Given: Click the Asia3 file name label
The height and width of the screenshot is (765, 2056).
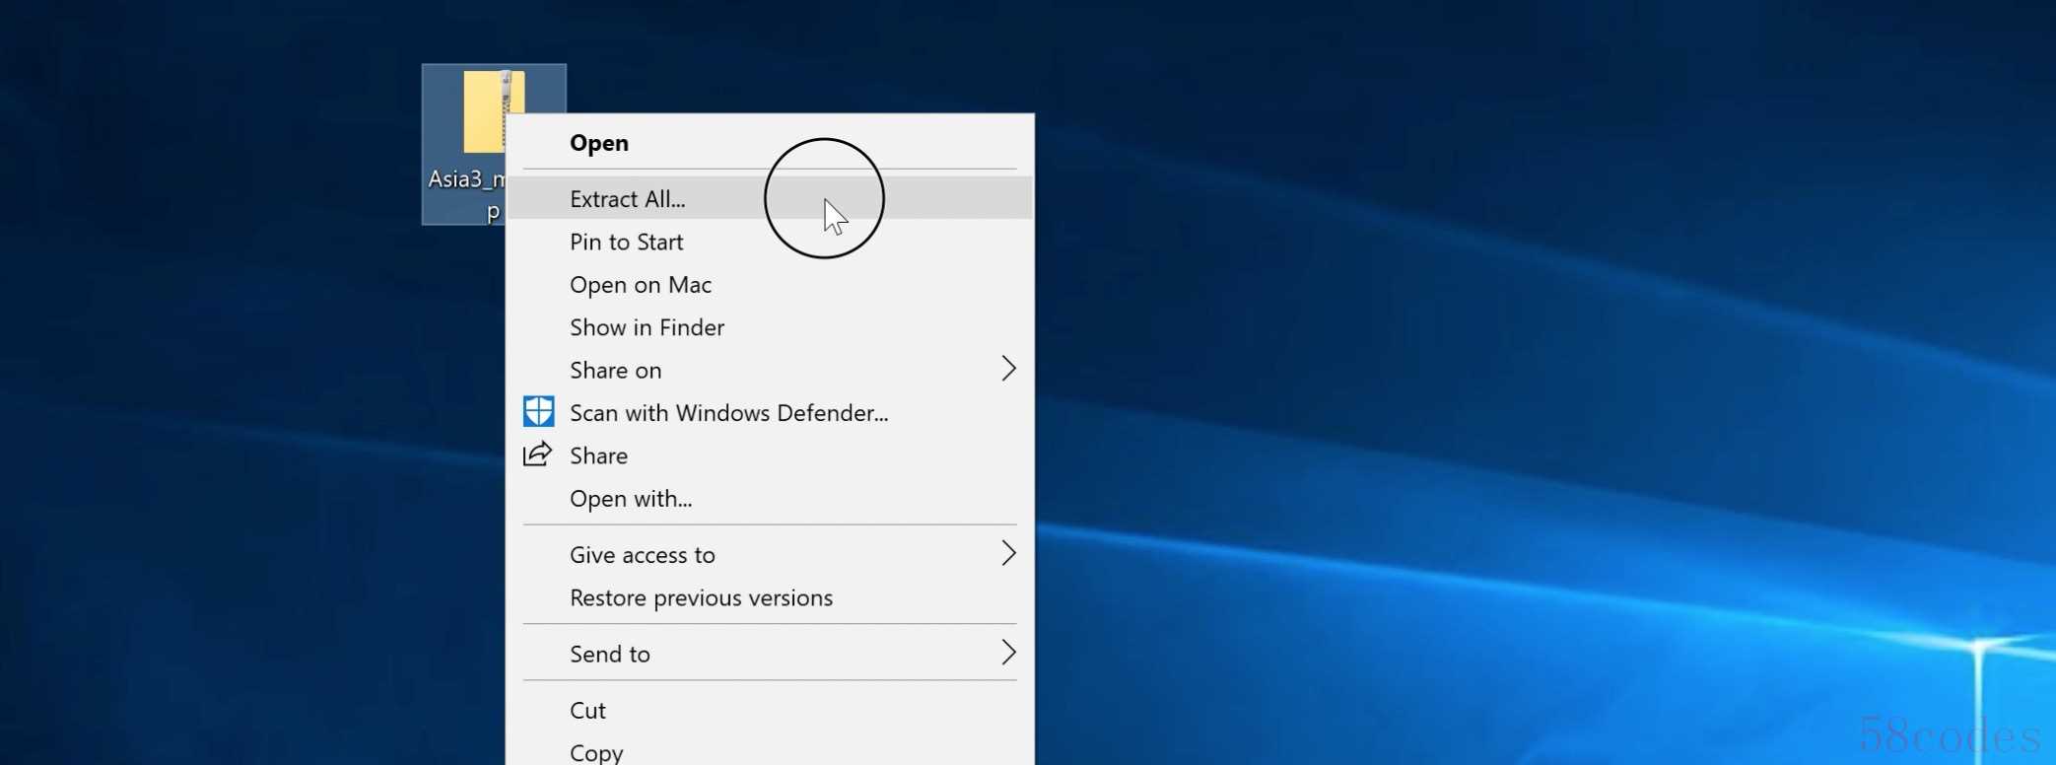Looking at the screenshot, I should pyautogui.click(x=465, y=181).
